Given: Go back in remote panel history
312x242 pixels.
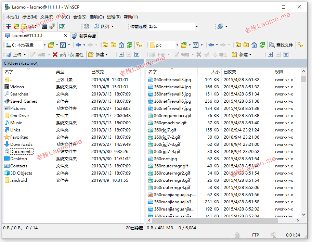Looking at the screenshot, I should 211,45.
